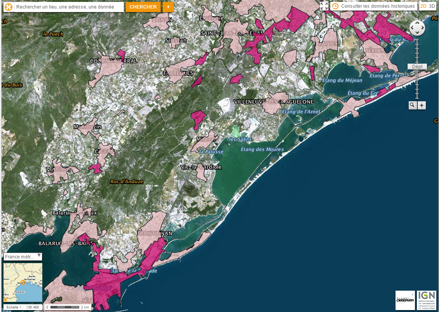The image size is (439, 312).
Task: Click the la Palusse map label
Action: click(x=211, y=152)
